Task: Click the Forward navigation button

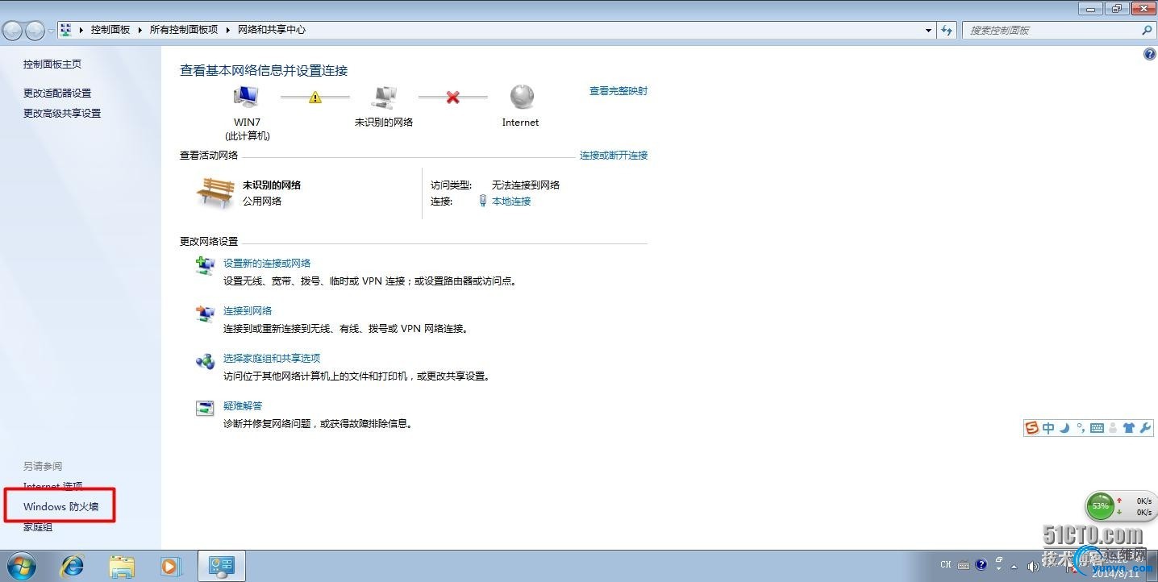Action: click(x=35, y=31)
